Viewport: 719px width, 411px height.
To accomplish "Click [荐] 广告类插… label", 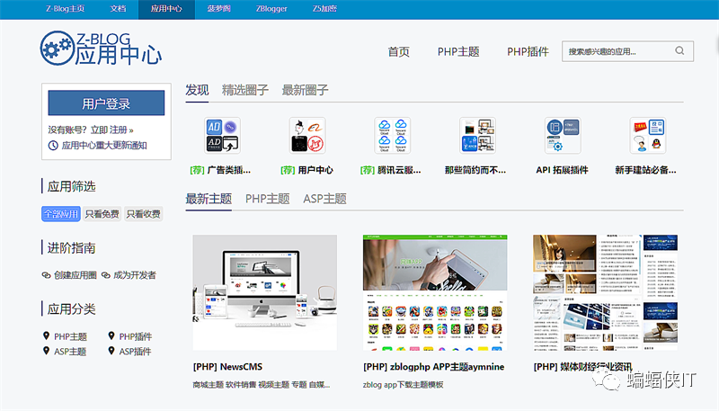I will click(220, 170).
